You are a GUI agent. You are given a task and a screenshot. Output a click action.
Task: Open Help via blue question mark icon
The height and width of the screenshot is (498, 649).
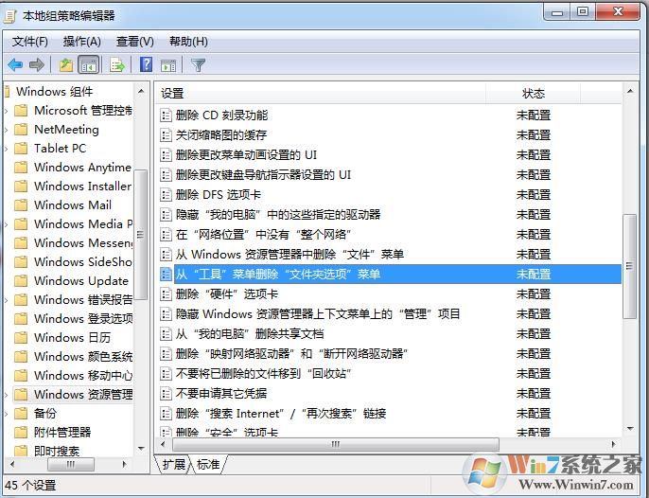(146, 64)
